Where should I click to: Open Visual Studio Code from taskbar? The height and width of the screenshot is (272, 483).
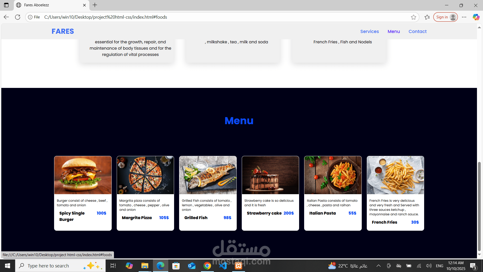click(x=223, y=266)
